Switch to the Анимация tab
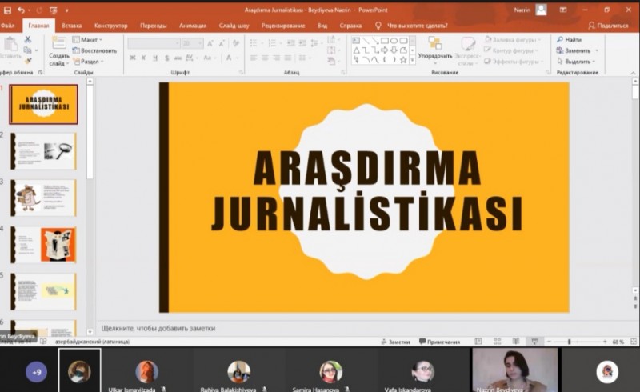640x392 pixels. click(193, 26)
